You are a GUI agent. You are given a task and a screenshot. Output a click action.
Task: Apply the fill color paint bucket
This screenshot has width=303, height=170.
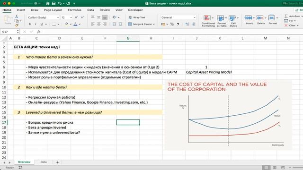tap(67, 24)
